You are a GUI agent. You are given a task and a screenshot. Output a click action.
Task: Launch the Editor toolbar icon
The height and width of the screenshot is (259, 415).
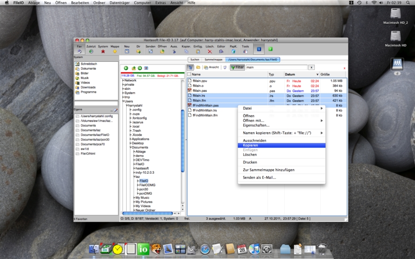tap(221, 52)
